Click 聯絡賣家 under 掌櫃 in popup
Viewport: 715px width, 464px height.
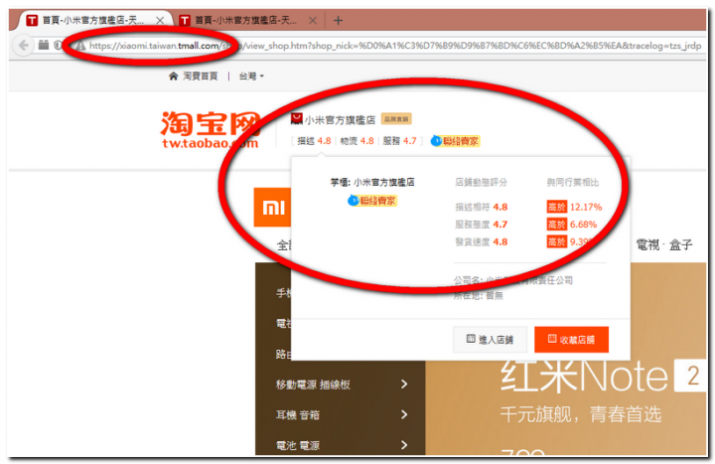pos(372,201)
